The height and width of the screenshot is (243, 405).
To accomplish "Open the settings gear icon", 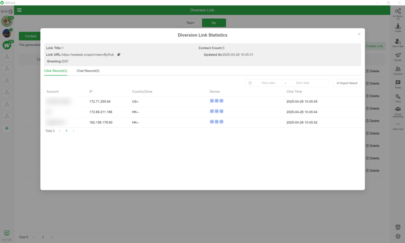I will coord(398,236).
